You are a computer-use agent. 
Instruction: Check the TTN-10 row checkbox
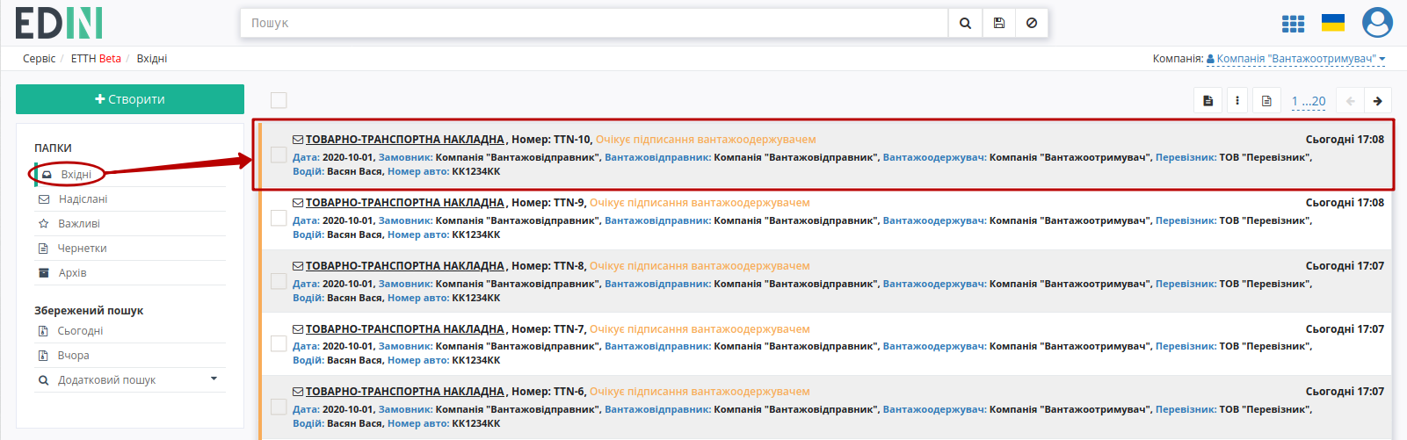click(279, 155)
